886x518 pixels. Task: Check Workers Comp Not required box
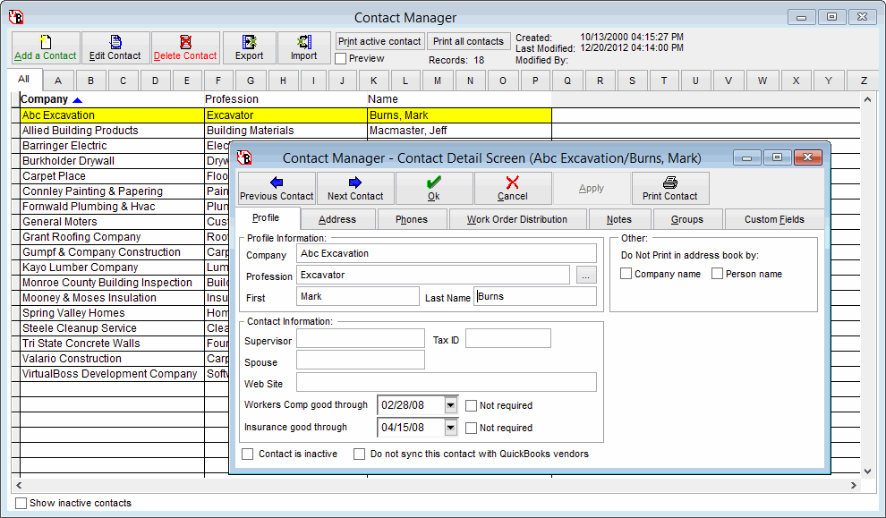pyautogui.click(x=472, y=405)
